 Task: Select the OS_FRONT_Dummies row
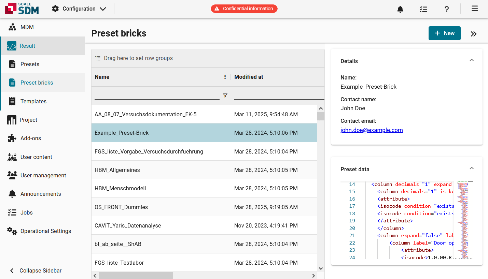point(204,207)
